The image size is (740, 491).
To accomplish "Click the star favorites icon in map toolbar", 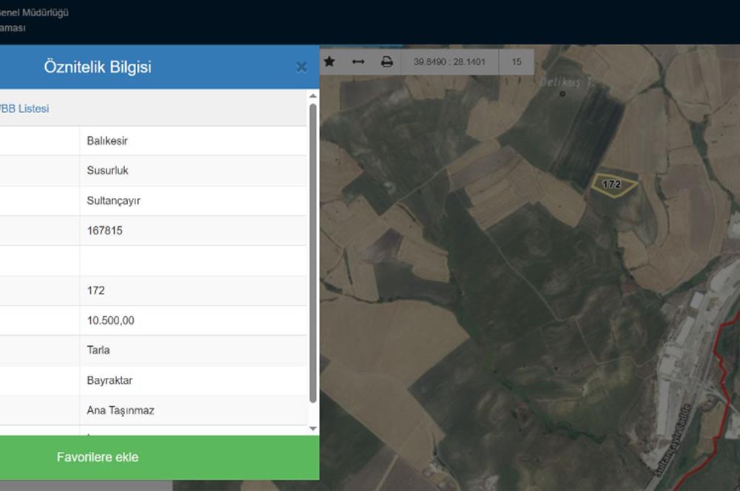I will click(329, 62).
